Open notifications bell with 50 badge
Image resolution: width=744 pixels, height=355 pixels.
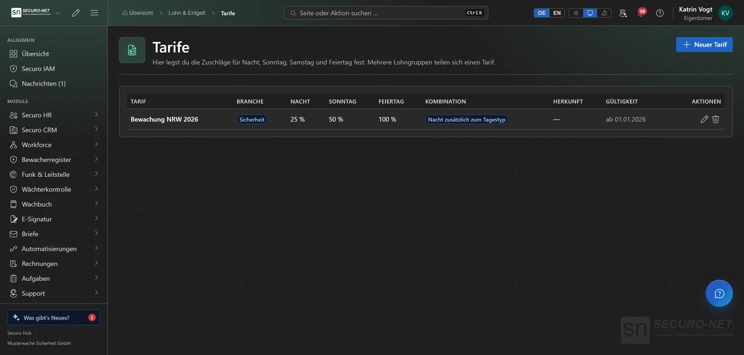[x=641, y=13]
